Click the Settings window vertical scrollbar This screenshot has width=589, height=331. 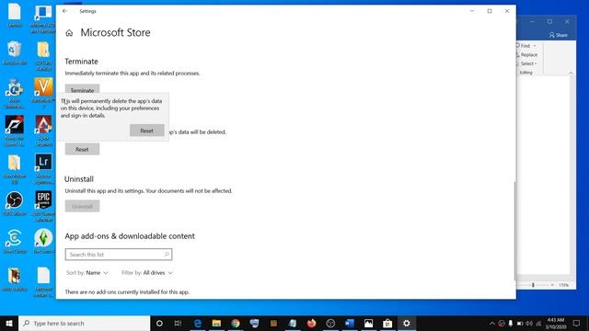[514, 231]
